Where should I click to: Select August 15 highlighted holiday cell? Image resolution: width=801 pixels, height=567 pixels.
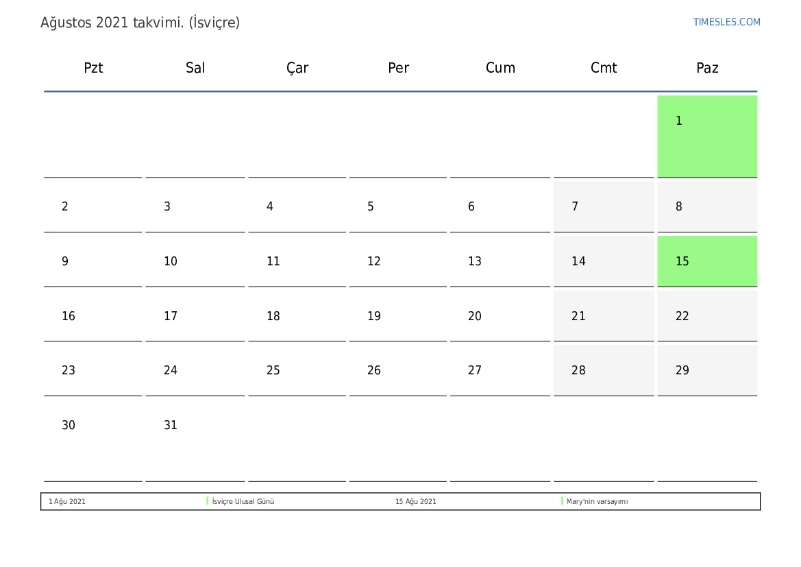[x=707, y=261]
